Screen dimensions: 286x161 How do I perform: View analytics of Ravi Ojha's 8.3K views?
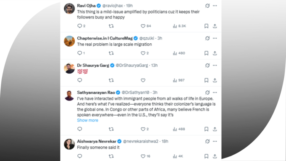pos(179,26)
